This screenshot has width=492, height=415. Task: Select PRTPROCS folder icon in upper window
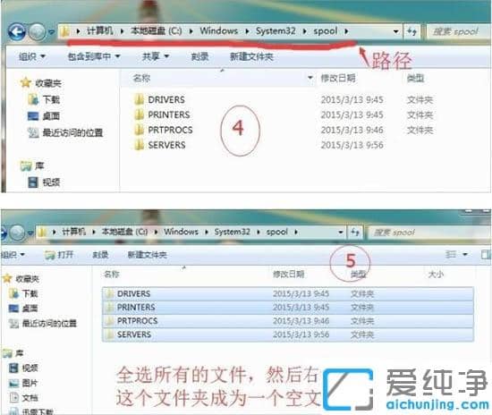tap(139, 130)
